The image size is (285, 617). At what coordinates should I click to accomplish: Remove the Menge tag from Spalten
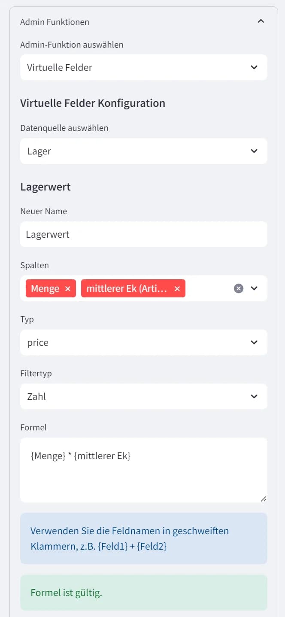pos(67,289)
